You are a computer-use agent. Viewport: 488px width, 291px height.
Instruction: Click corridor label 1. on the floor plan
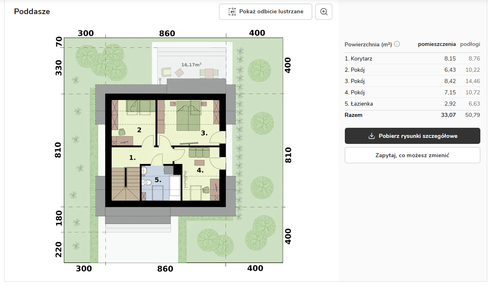click(x=133, y=158)
